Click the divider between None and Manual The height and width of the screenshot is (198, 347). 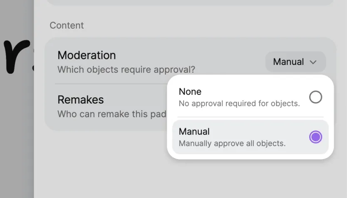[x=250, y=117]
